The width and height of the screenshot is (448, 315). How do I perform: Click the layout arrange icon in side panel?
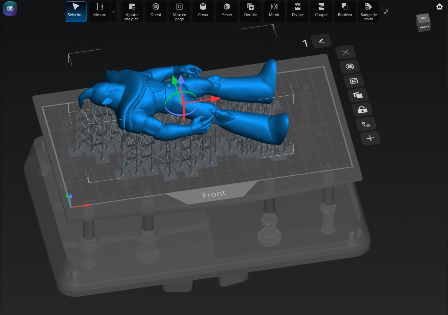tap(354, 81)
